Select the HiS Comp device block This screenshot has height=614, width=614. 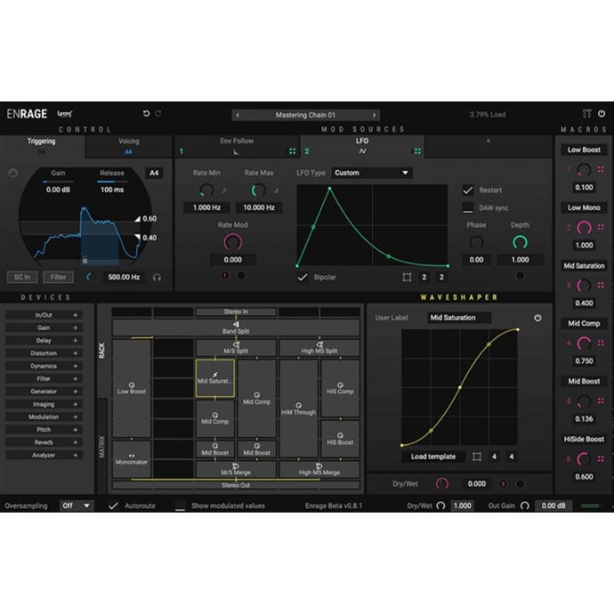point(340,389)
